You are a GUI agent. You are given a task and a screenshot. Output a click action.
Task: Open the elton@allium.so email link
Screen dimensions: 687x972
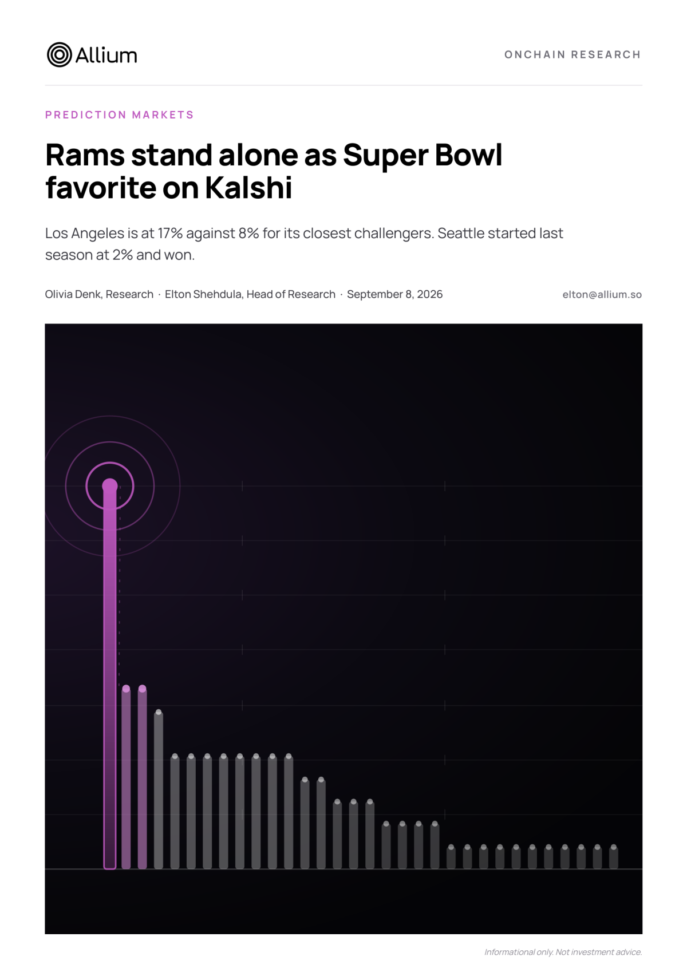(x=602, y=294)
